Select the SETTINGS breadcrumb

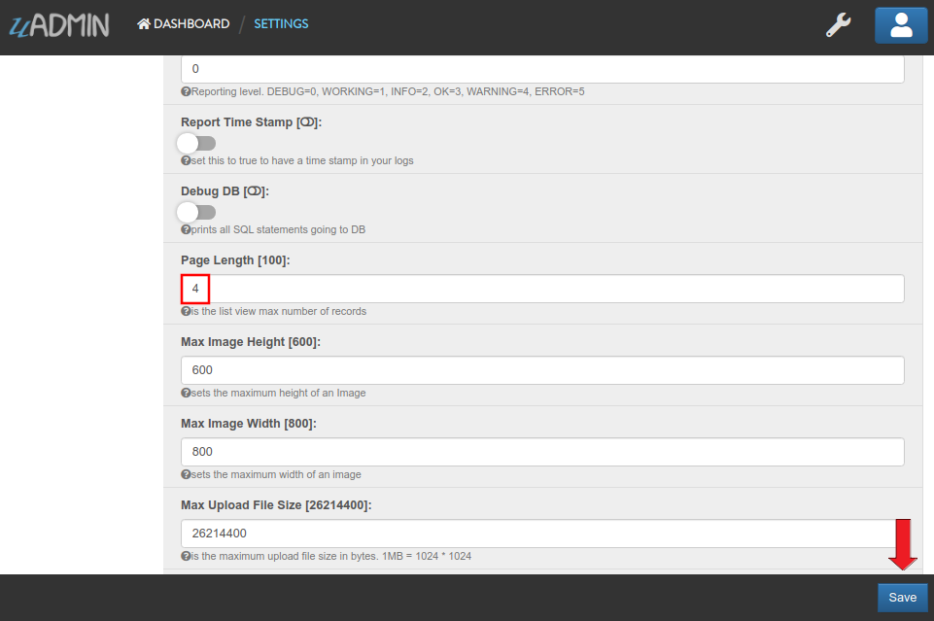tap(281, 24)
